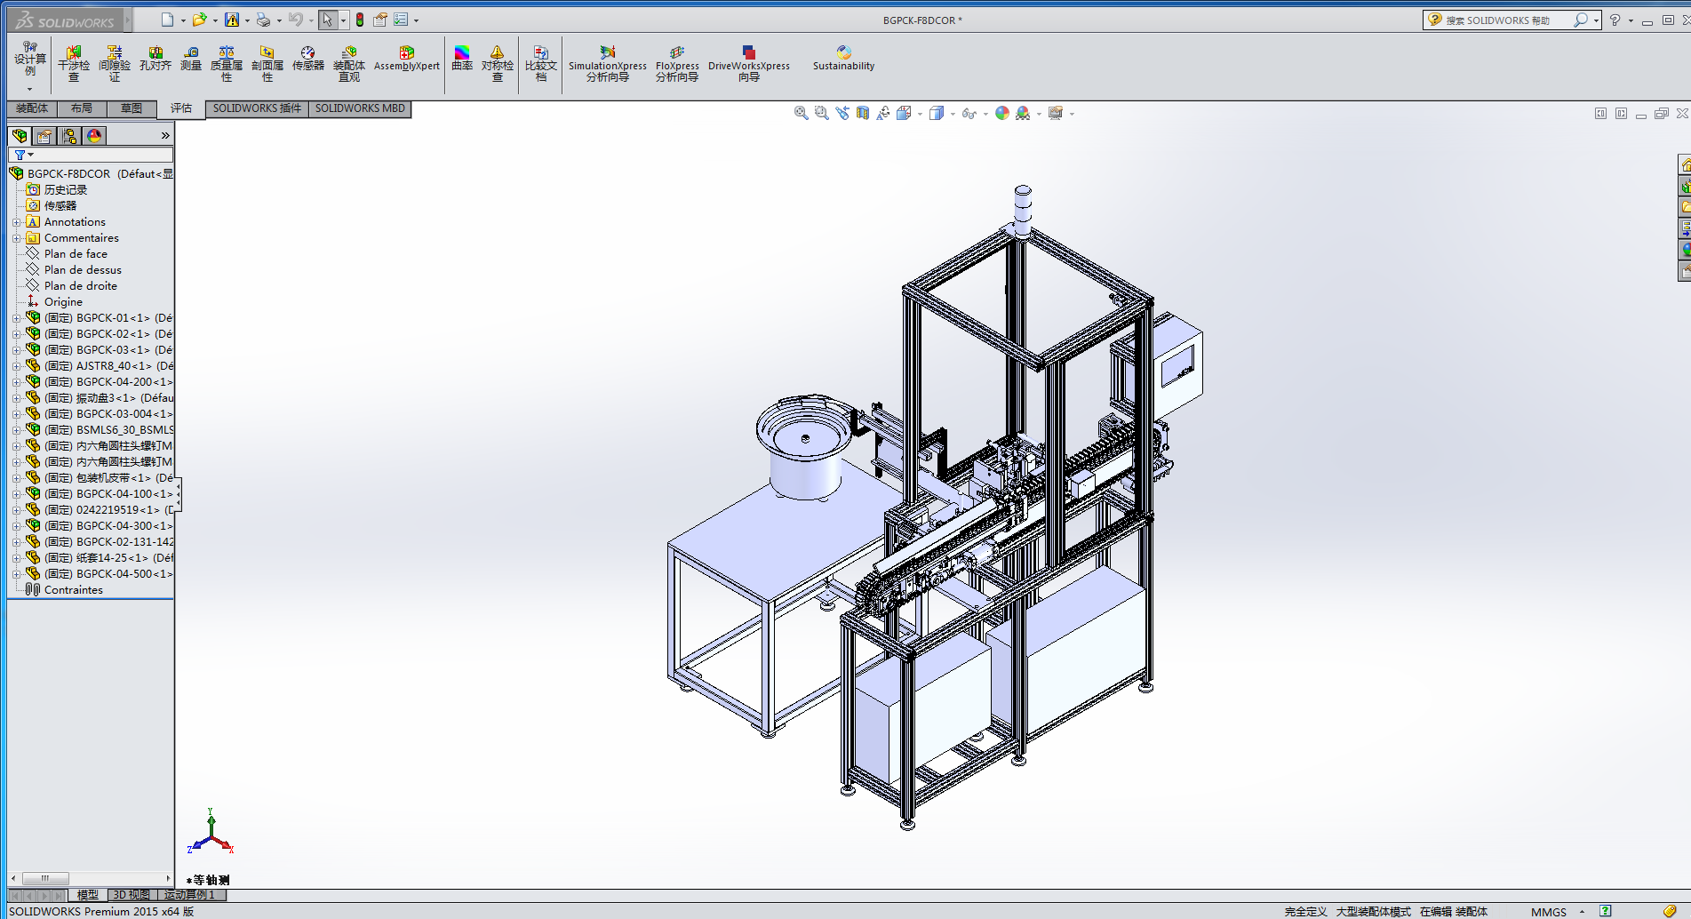
Task: Open the Sustainability tool
Action: 843,59
